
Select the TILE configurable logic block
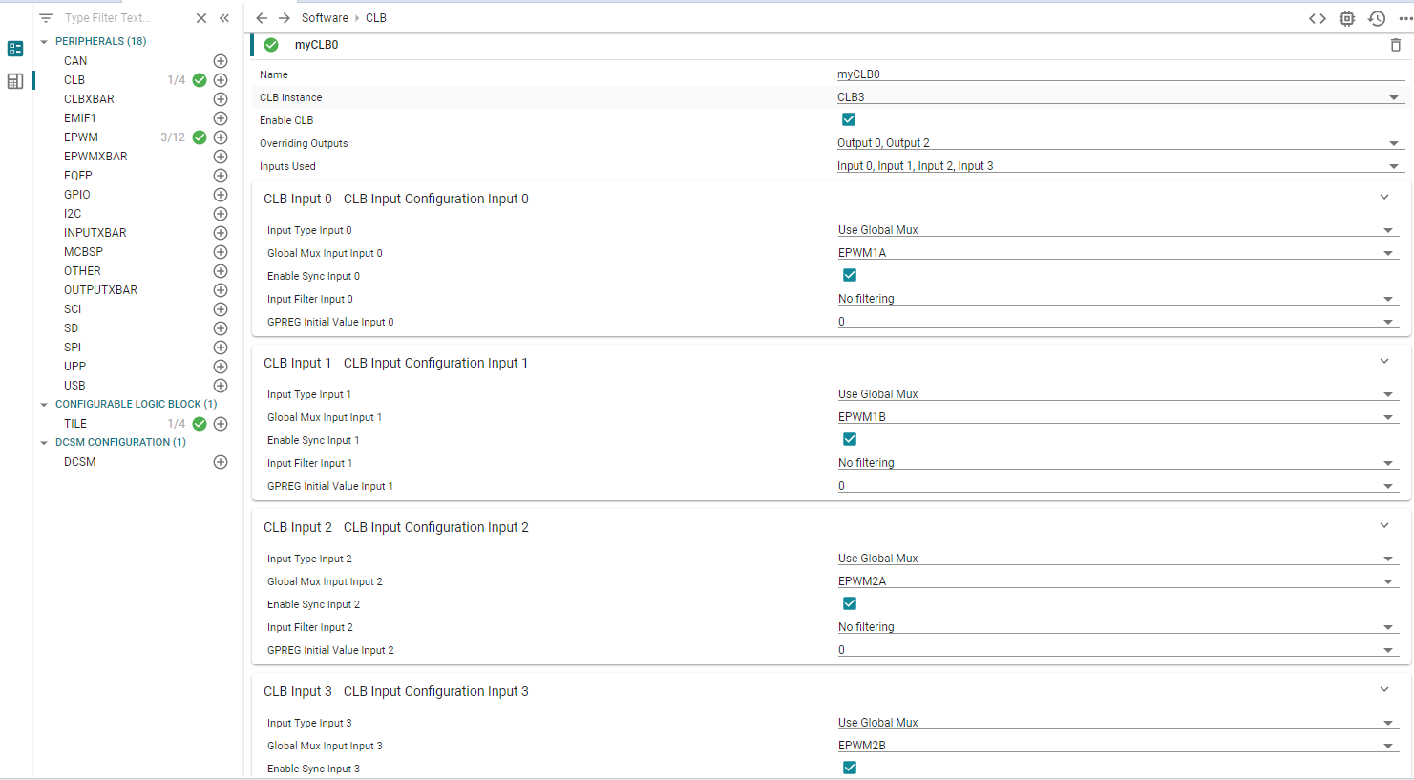click(75, 424)
